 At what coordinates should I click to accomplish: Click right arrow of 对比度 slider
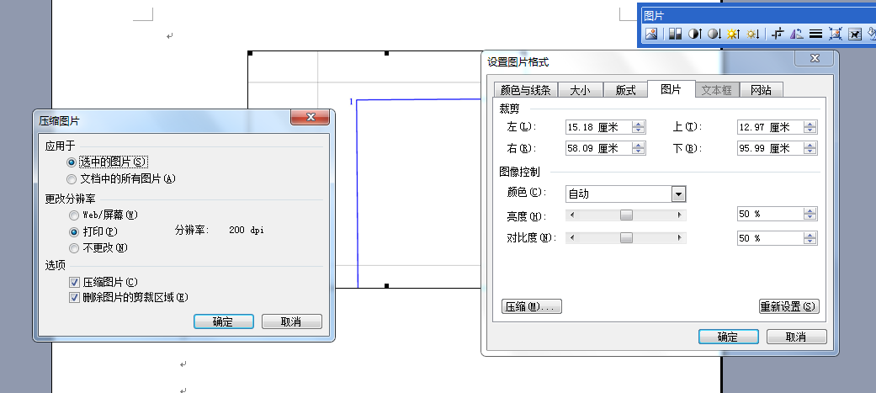pos(680,237)
